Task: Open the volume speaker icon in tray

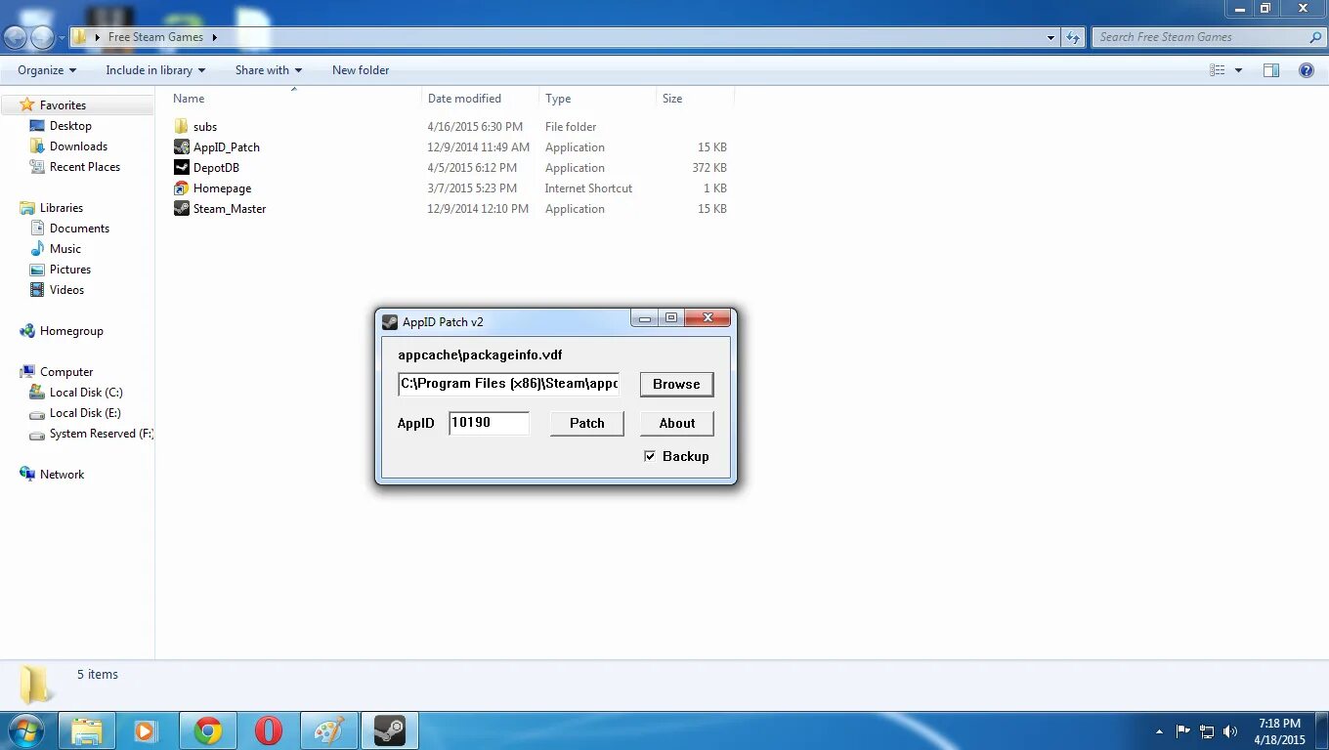Action: pos(1230,731)
